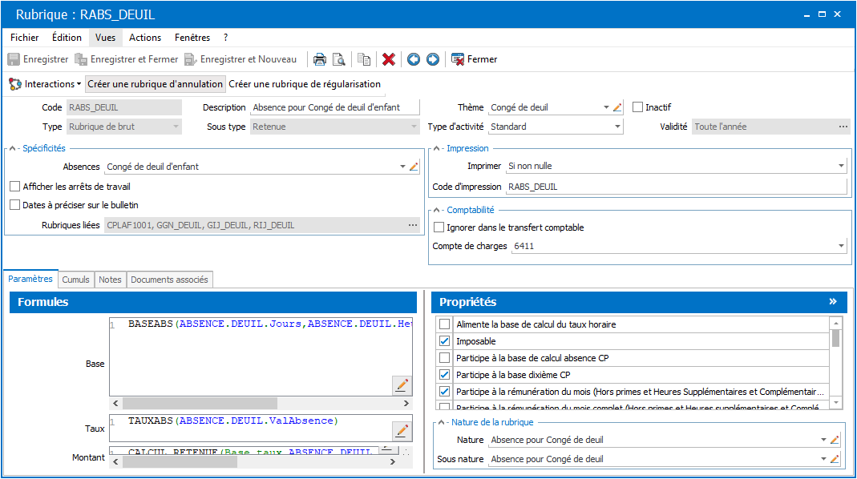This screenshot has height=479, width=857.
Task: Open Compte de charges dropdown
Action: point(841,247)
